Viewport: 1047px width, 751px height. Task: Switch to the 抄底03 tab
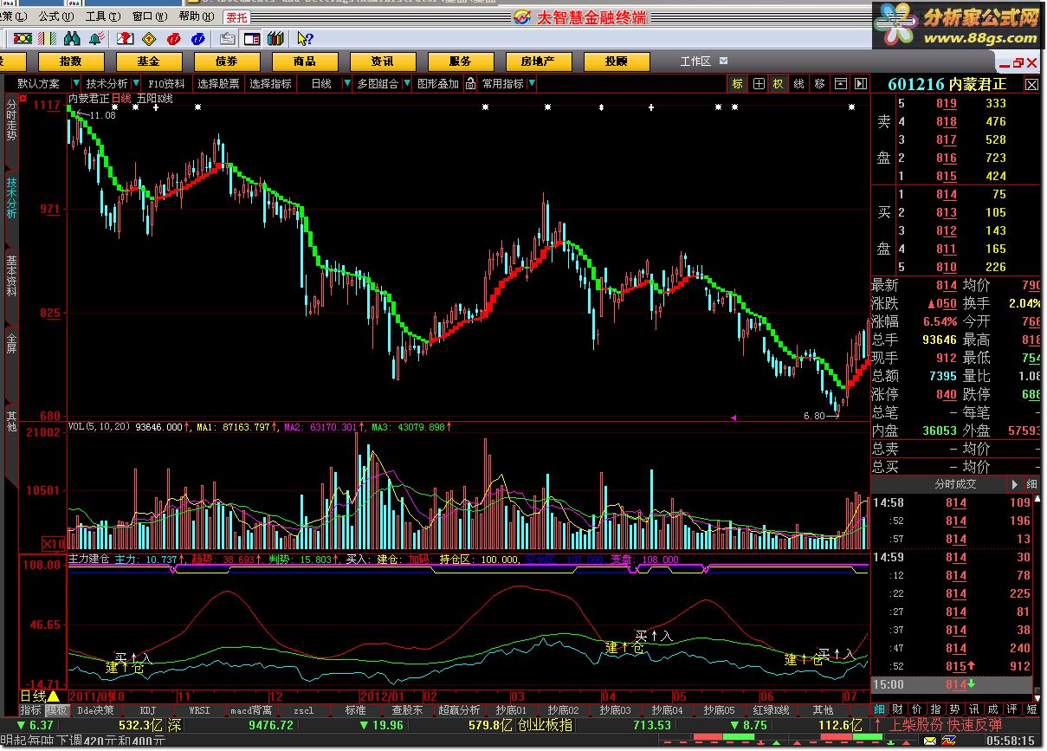[615, 710]
